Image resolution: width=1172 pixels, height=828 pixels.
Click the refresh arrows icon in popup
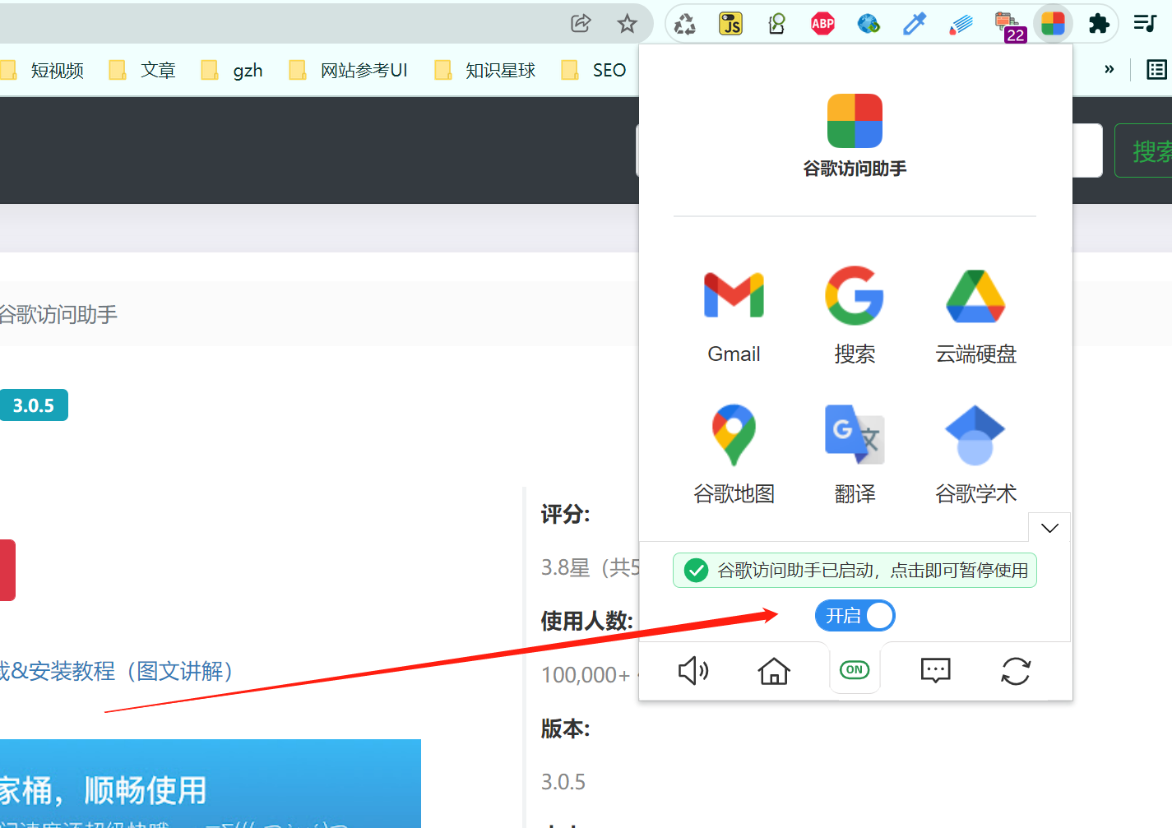1016,671
